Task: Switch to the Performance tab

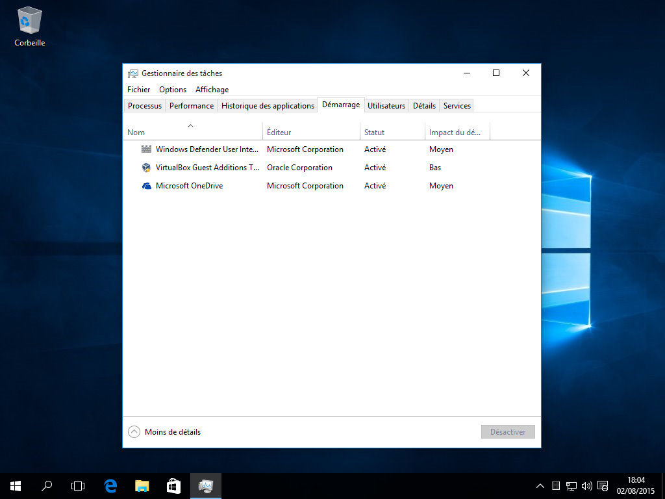Action: pyautogui.click(x=191, y=106)
